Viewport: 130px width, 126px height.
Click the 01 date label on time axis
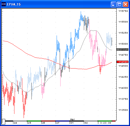pyautogui.click(x=72, y=123)
